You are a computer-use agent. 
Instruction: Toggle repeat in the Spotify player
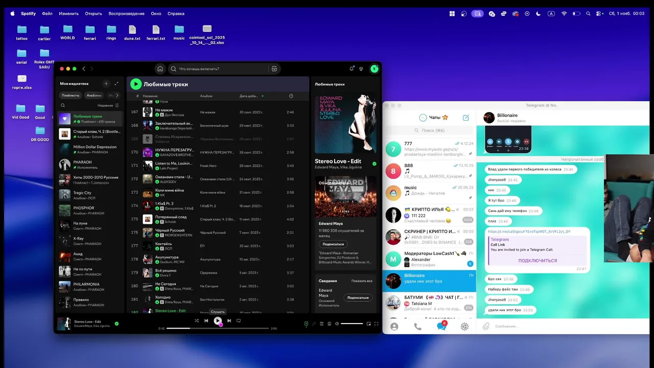point(239,320)
